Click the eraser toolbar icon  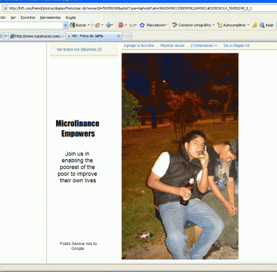tap(98, 25)
